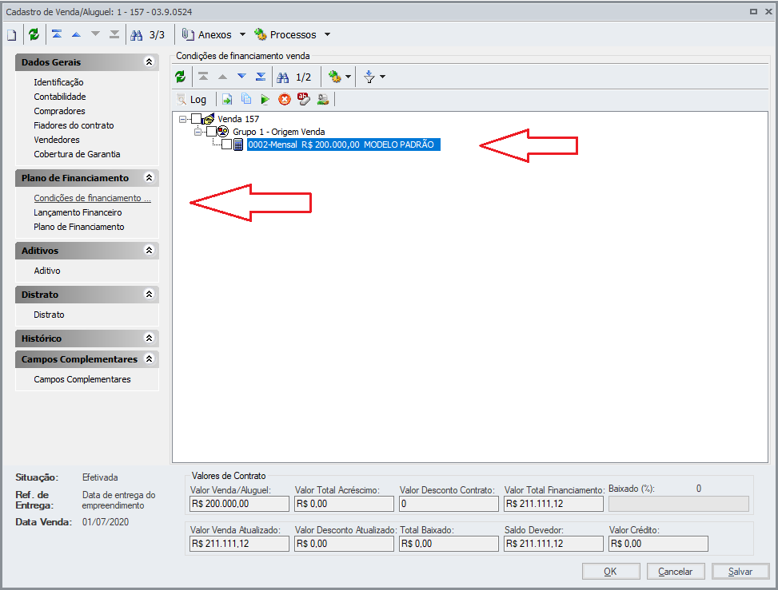778x590 pixels.
Task: Open Condições de financiamento link
Action: tap(92, 198)
